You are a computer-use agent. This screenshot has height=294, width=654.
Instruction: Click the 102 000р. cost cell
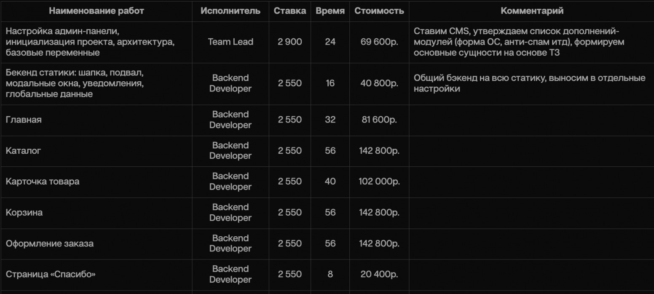(x=379, y=182)
